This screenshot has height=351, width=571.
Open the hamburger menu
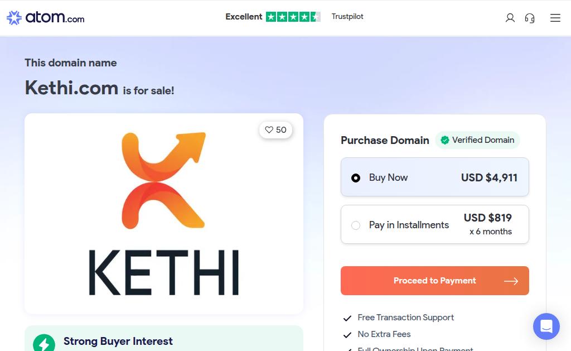[x=555, y=18]
